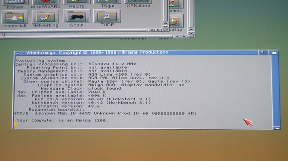Click the WhichAmiga window title bar
This screenshot has width=288, height=161.
coord(142,52)
